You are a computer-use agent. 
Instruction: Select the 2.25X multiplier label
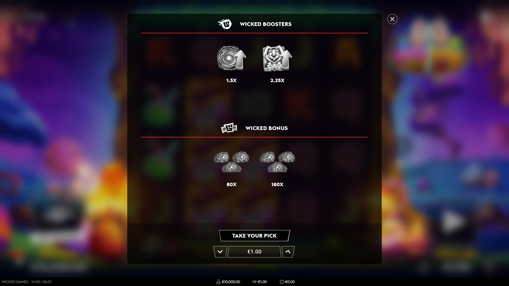click(x=277, y=81)
